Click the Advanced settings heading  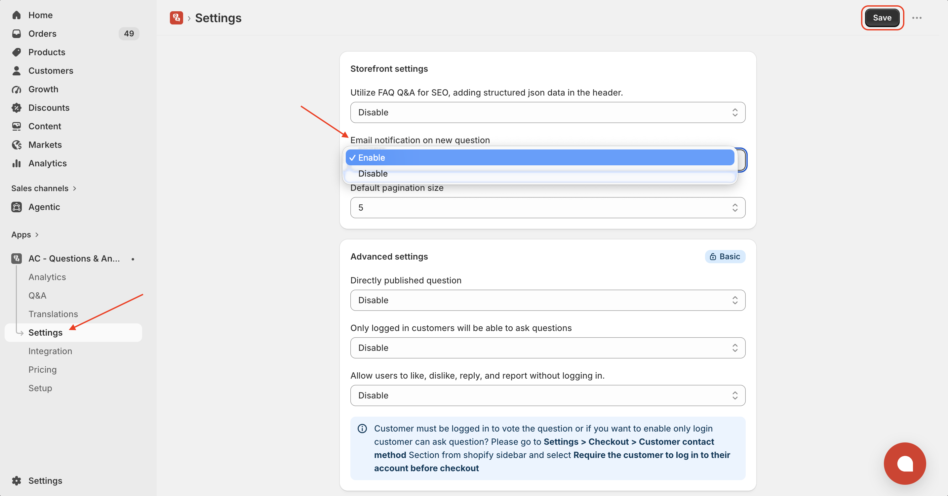[x=389, y=257]
